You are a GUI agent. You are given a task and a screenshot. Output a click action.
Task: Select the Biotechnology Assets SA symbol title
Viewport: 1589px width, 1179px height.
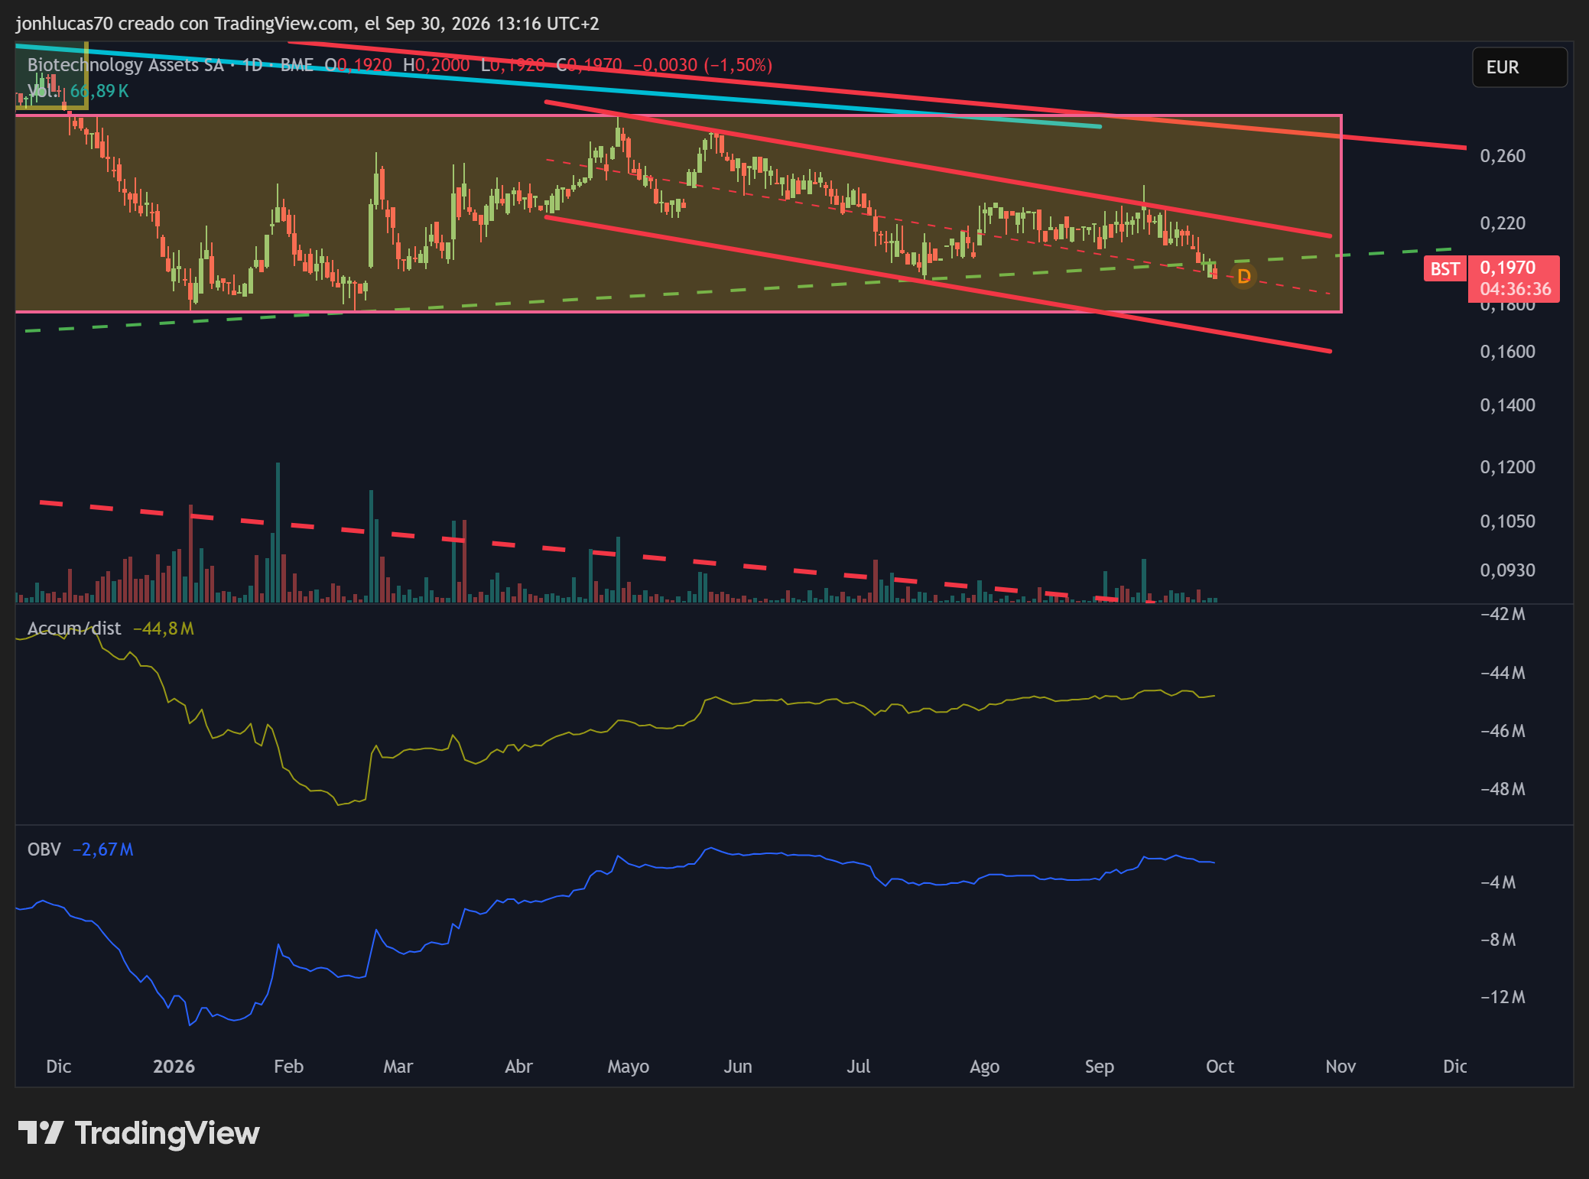pyautogui.click(x=125, y=65)
